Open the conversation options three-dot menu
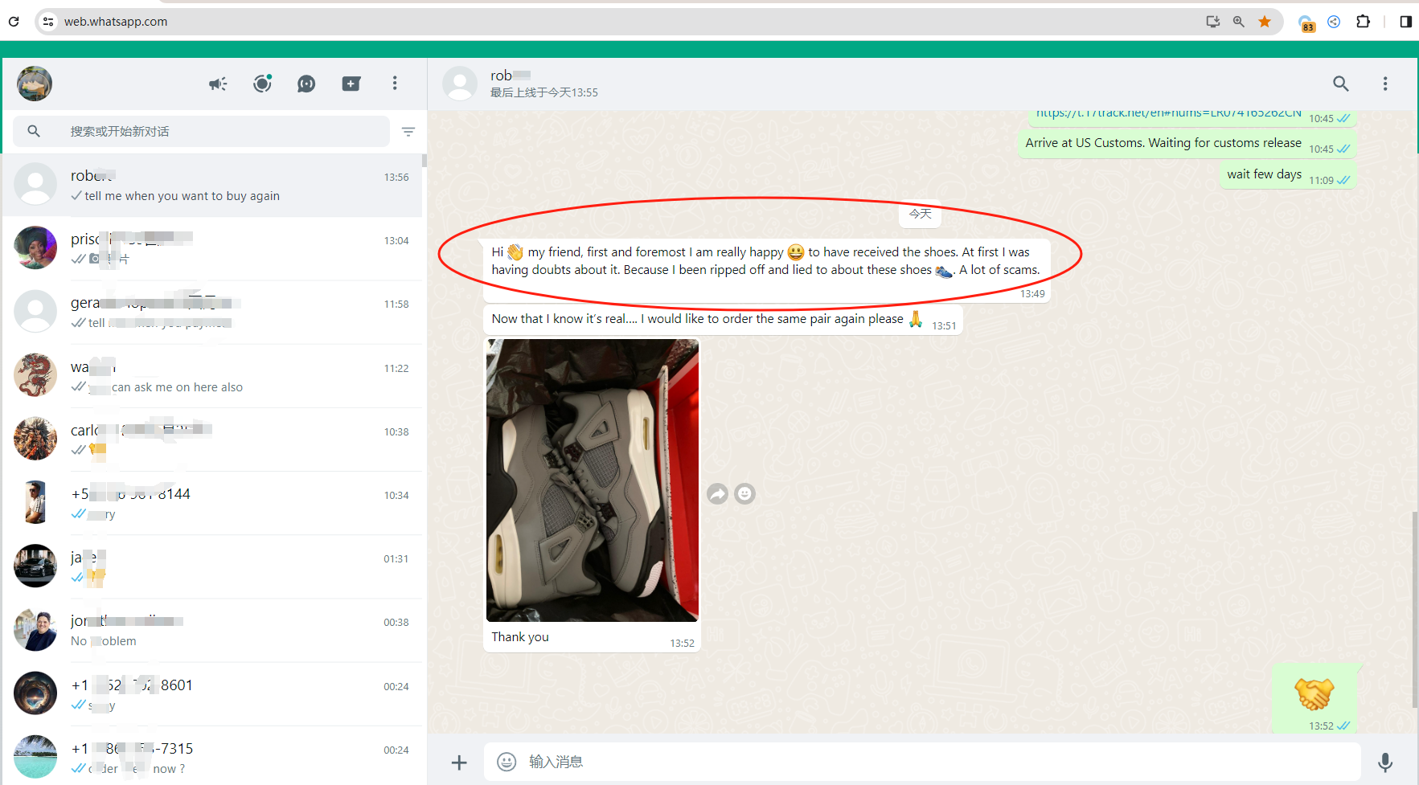 click(1384, 84)
